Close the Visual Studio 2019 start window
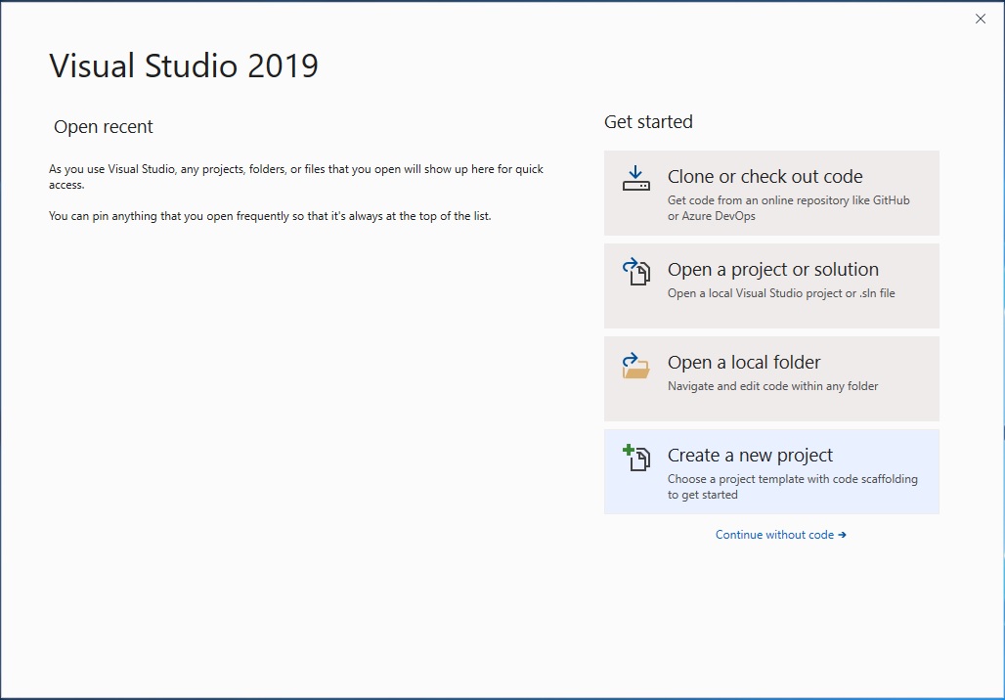 pyautogui.click(x=980, y=20)
